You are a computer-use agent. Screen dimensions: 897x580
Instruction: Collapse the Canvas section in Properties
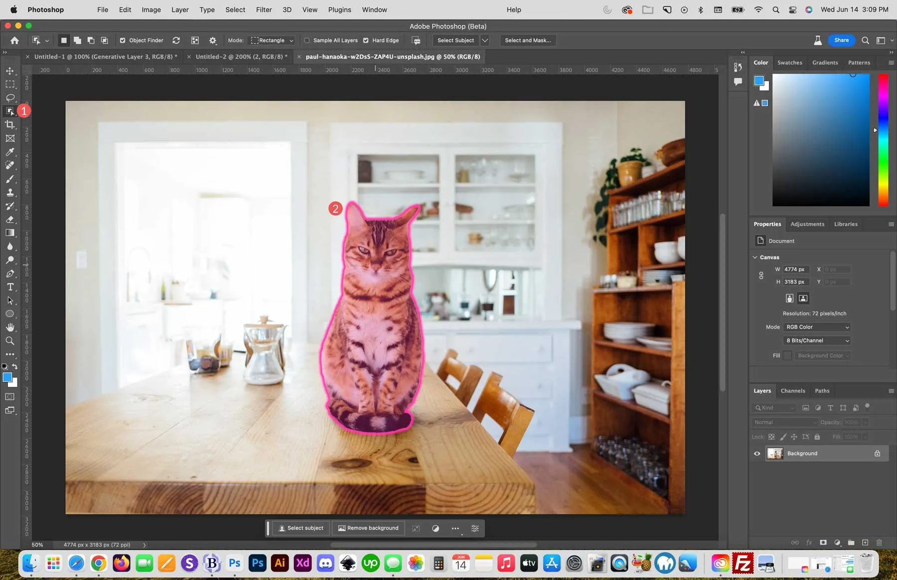[x=755, y=257]
